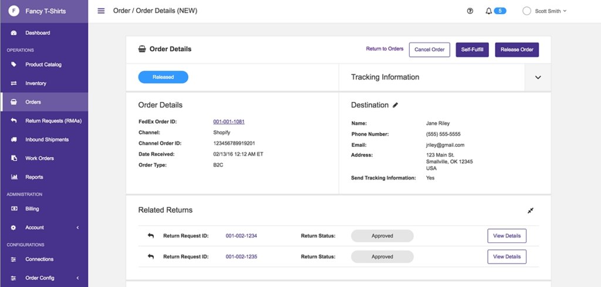Click the pencil icon to edit Destination
Screen dimensions: 601x287
pyautogui.click(x=395, y=105)
